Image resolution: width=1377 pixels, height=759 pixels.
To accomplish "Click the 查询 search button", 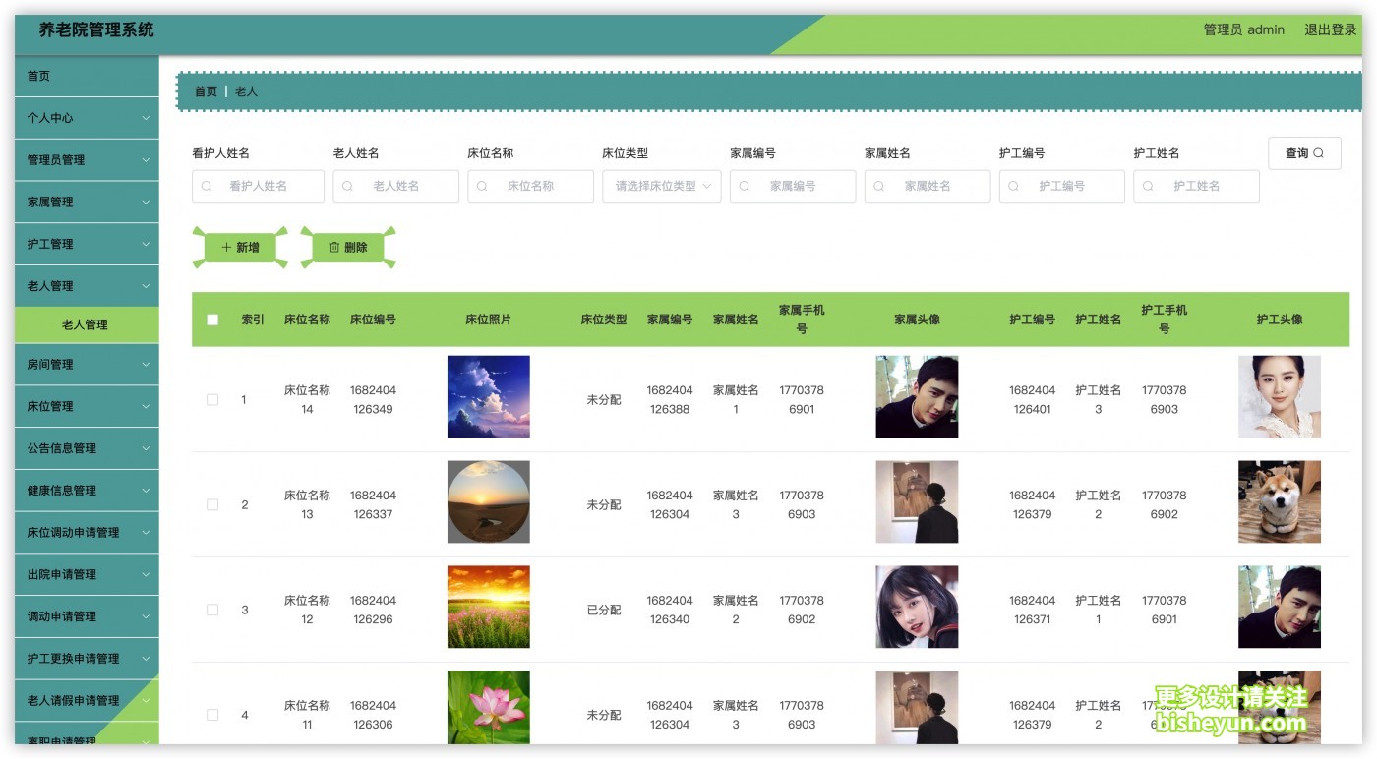I will (x=1304, y=153).
